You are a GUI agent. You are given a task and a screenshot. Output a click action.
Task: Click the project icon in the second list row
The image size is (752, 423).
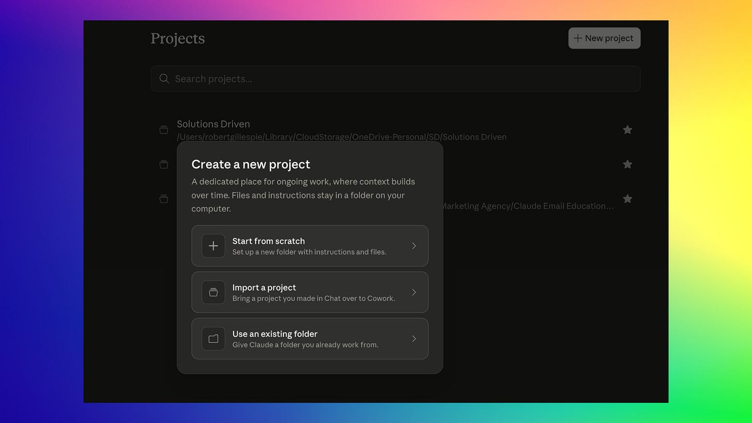[x=164, y=164]
